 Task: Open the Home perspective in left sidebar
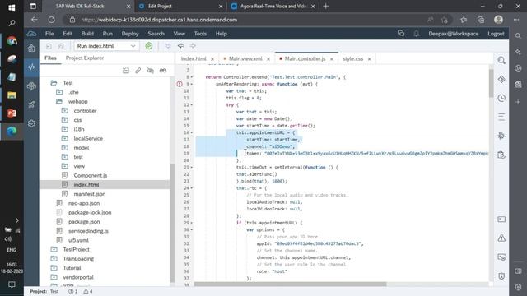tap(31, 48)
